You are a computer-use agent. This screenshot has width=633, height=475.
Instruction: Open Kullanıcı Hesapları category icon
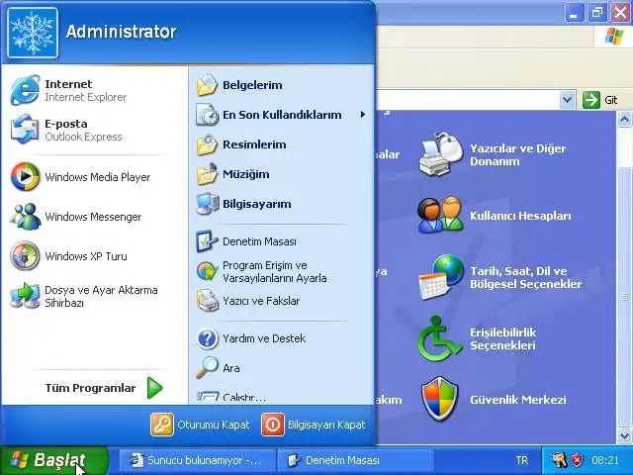[x=440, y=216]
